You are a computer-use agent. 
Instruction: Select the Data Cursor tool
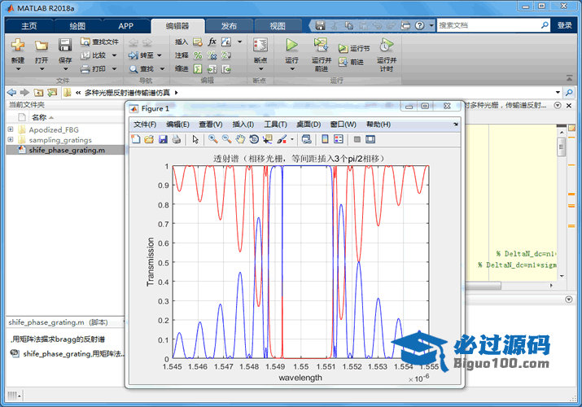click(267, 139)
